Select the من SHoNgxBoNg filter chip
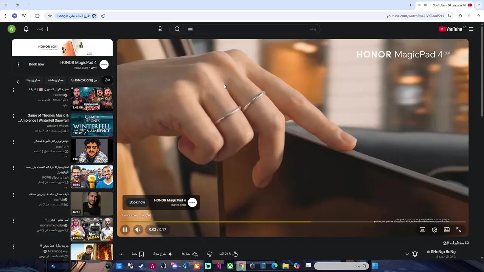 click(x=84, y=80)
